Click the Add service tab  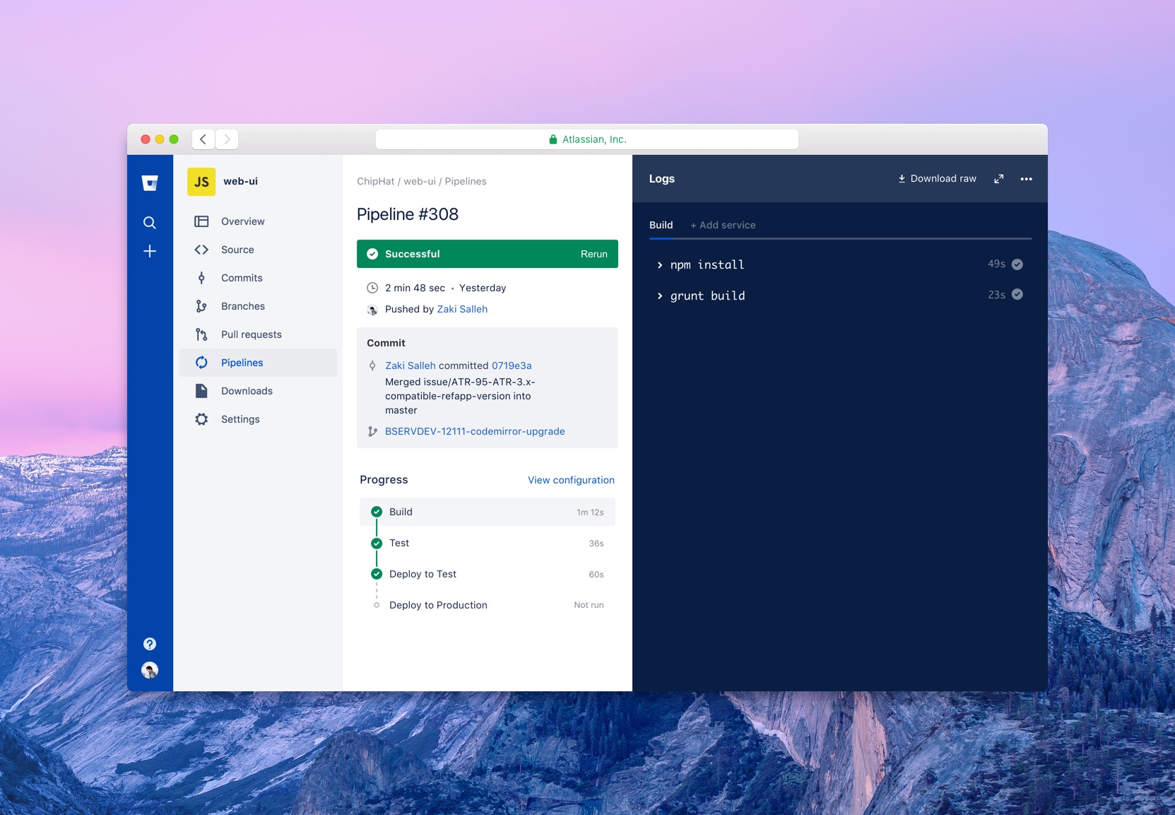[x=723, y=225]
